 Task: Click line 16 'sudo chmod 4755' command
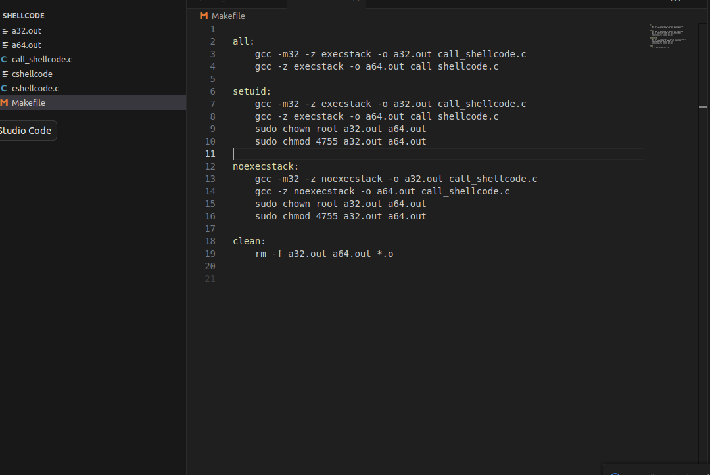[341, 217]
